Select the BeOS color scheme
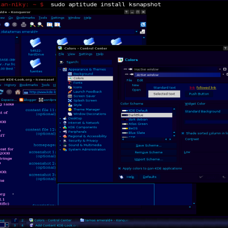The image size is (228, 228). [x=147, y=128]
